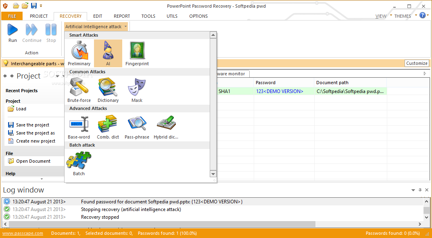The image size is (432, 238).
Task: Switch to the PROJECT ribbon tab
Action: (x=39, y=16)
